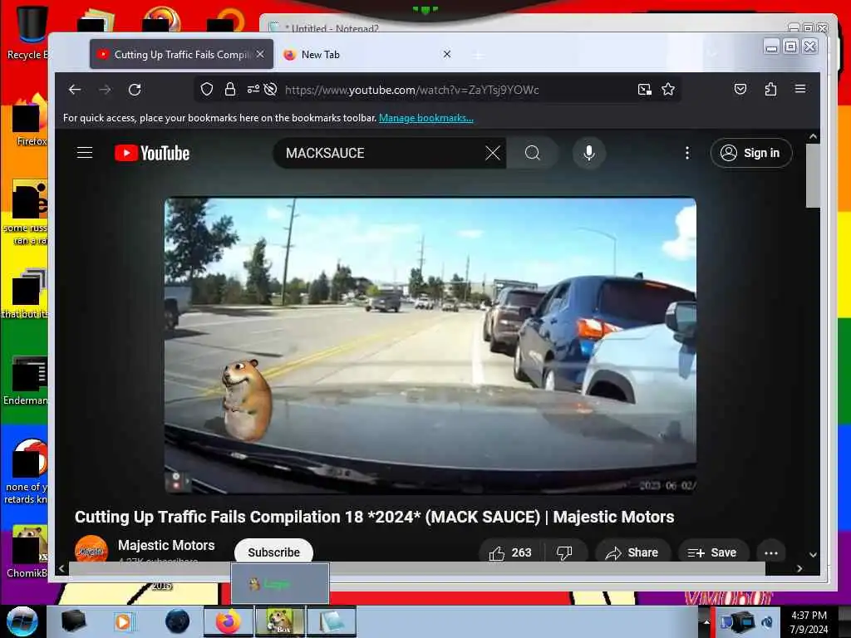The image size is (851, 638).
Task: Reload the YouTube page
Action: click(x=135, y=90)
